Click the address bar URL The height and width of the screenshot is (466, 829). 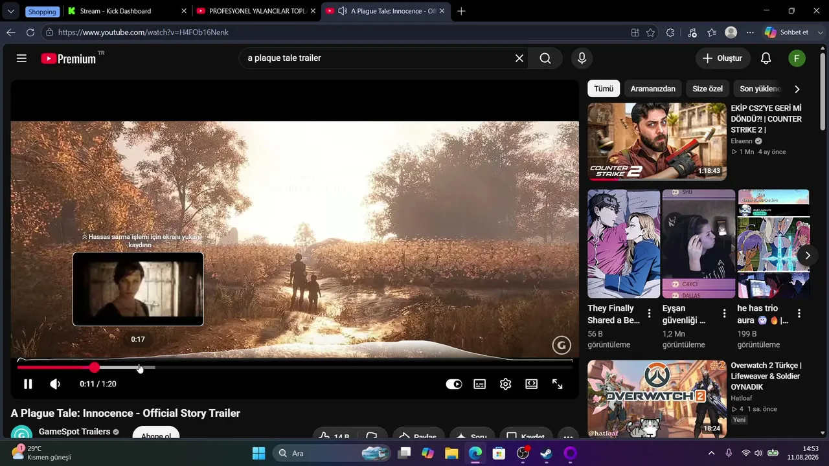point(143,32)
